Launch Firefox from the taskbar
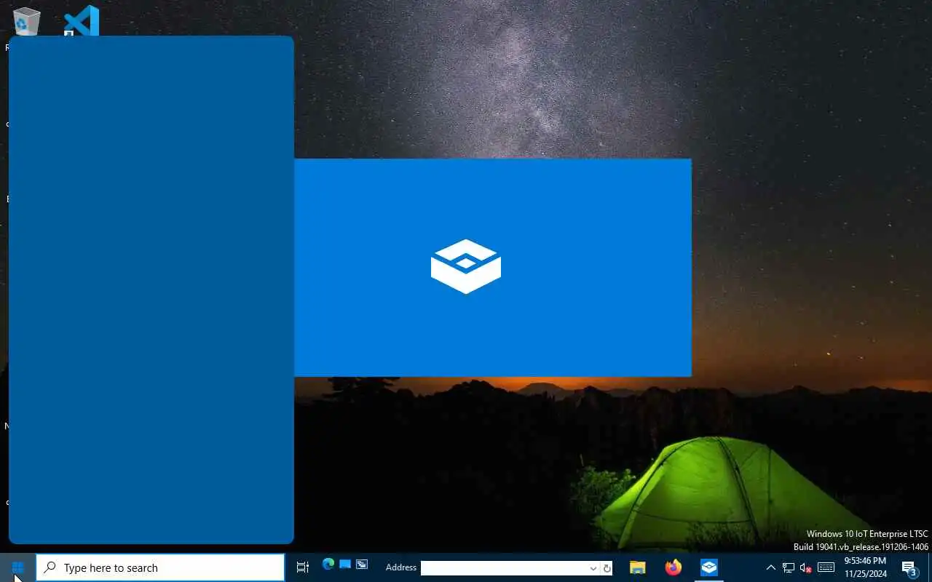This screenshot has width=932, height=582. [x=674, y=567]
